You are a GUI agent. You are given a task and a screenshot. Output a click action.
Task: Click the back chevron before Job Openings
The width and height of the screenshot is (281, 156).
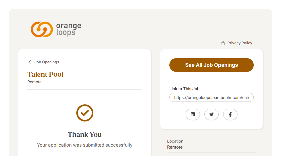coord(30,62)
